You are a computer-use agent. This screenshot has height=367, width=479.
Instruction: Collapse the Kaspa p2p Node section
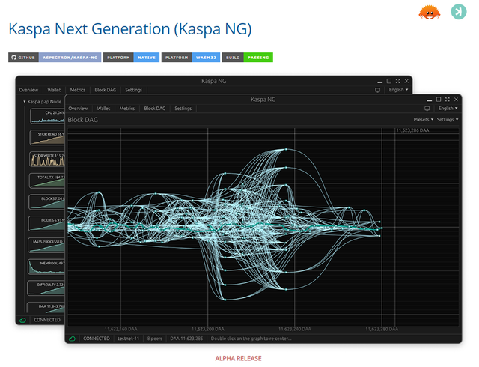pyautogui.click(x=43, y=102)
